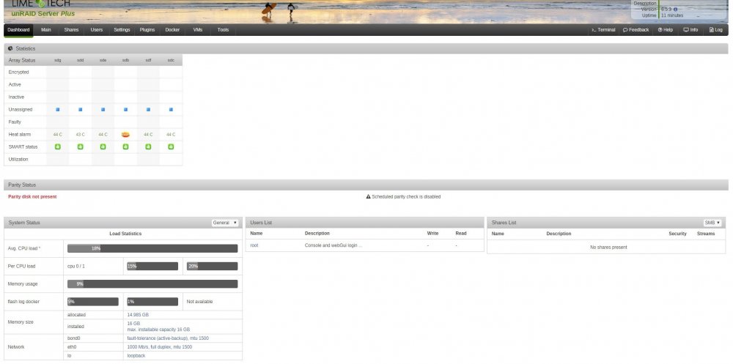
Task: Click the sdb column header
Action: tap(125, 60)
